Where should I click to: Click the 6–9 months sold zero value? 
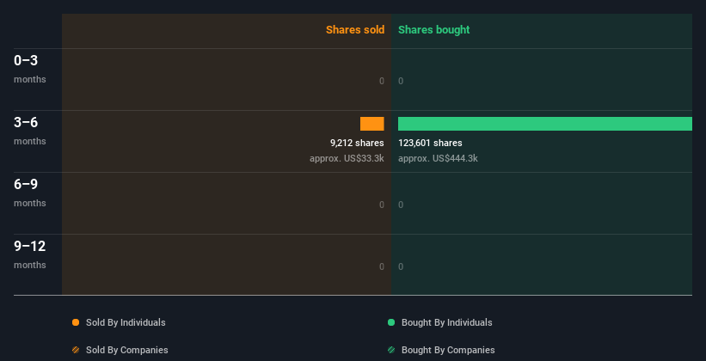click(381, 205)
